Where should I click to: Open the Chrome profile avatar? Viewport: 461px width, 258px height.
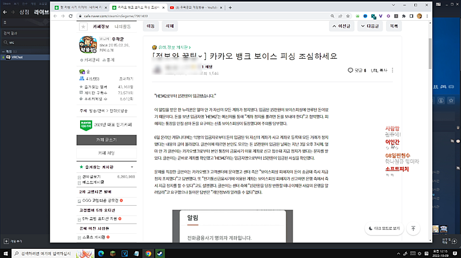coord(420,16)
